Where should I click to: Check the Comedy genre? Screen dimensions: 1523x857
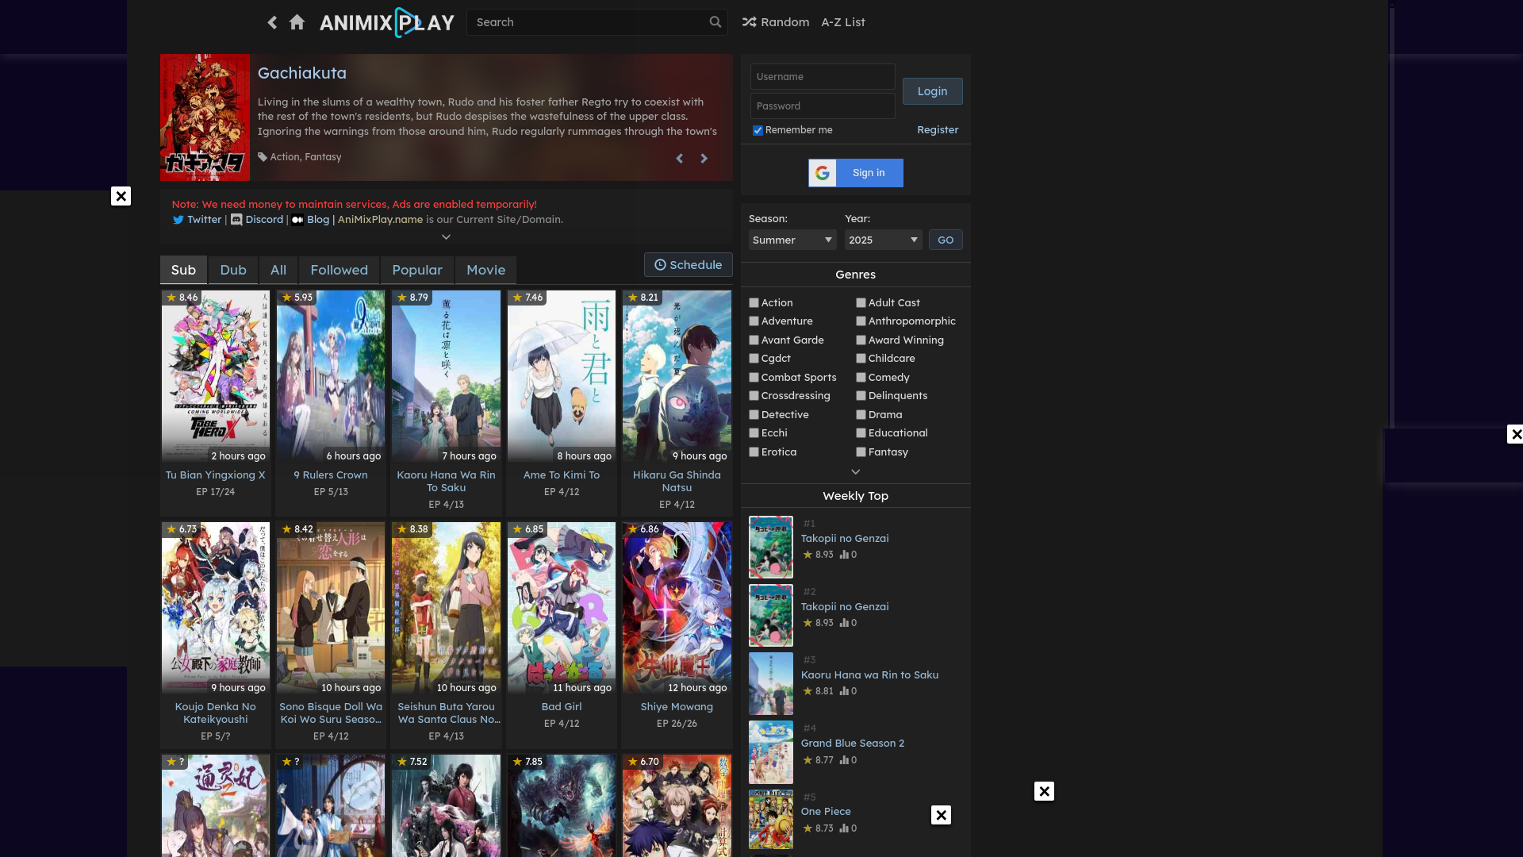click(861, 378)
